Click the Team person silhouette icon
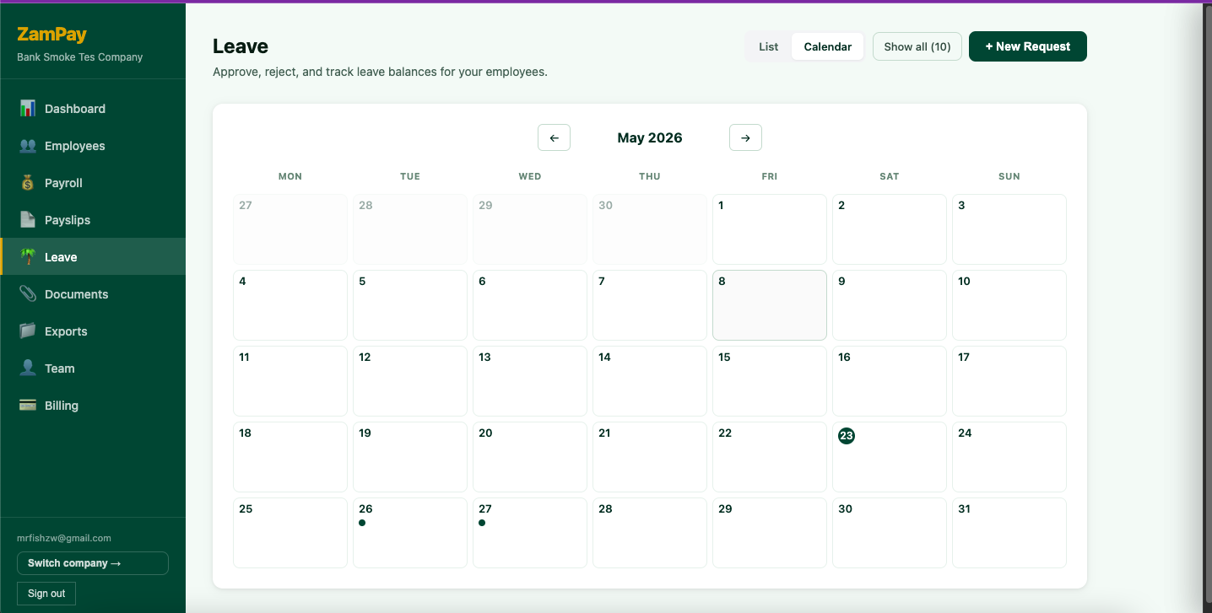Image resolution: width=1212 pixels, height=613 pixels. 28,368
